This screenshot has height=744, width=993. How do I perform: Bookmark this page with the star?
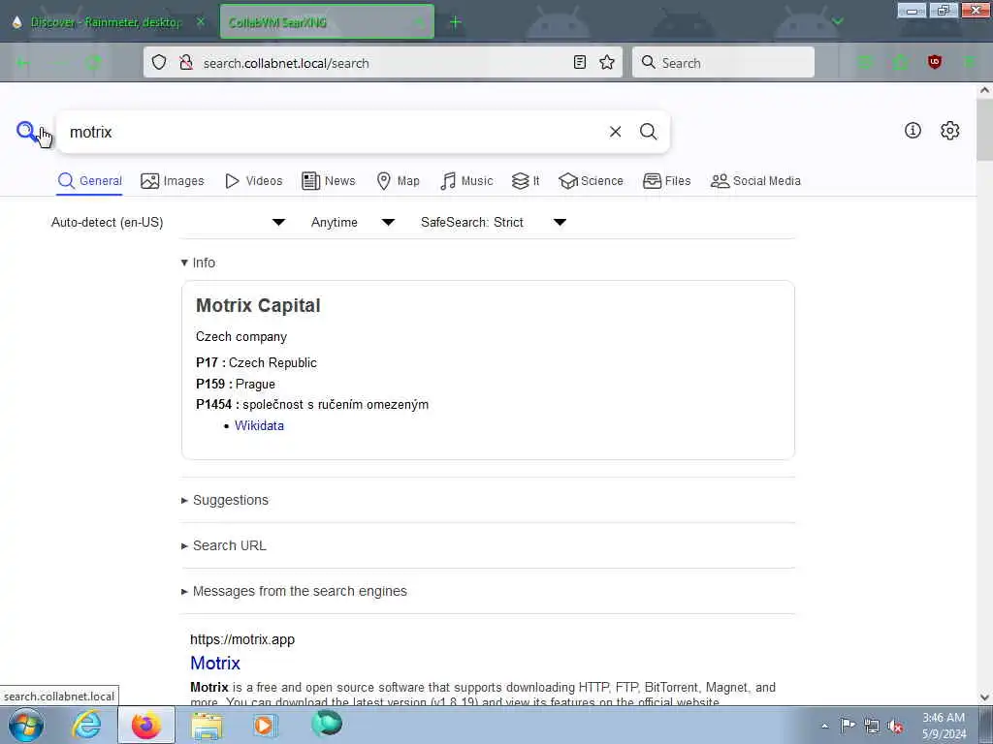[x=607, y=62]
